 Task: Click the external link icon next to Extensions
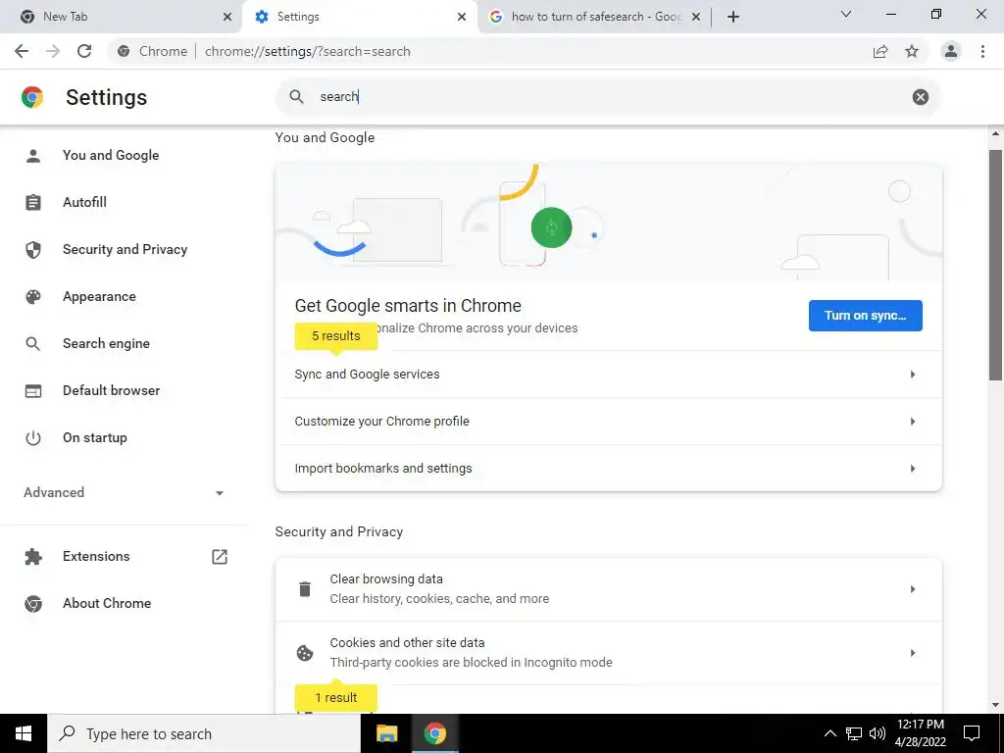[x=220, y=557]
